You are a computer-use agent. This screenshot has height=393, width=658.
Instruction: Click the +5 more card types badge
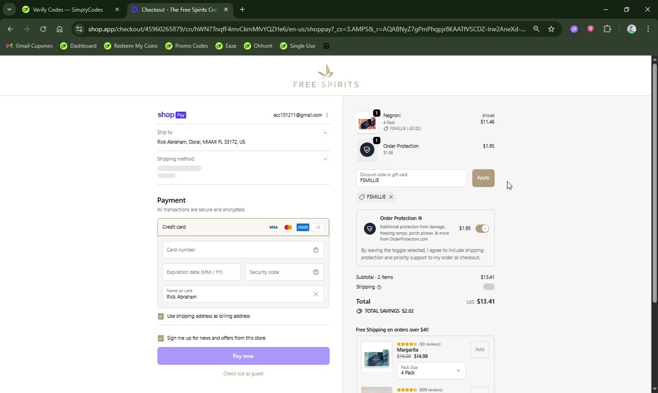(x=318, y=227)
